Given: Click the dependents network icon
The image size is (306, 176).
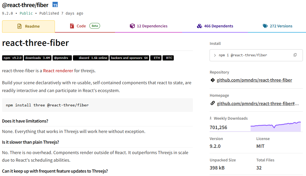Looking at the screenshot, I should (199, 26).
